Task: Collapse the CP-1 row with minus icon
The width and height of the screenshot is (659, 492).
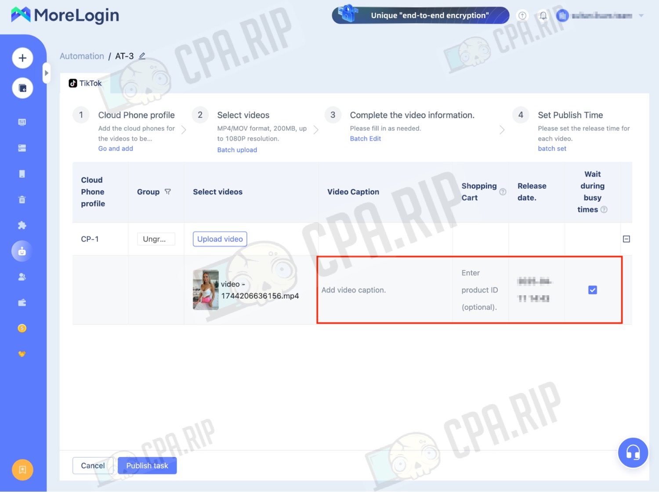Action: tap(626, 239)
